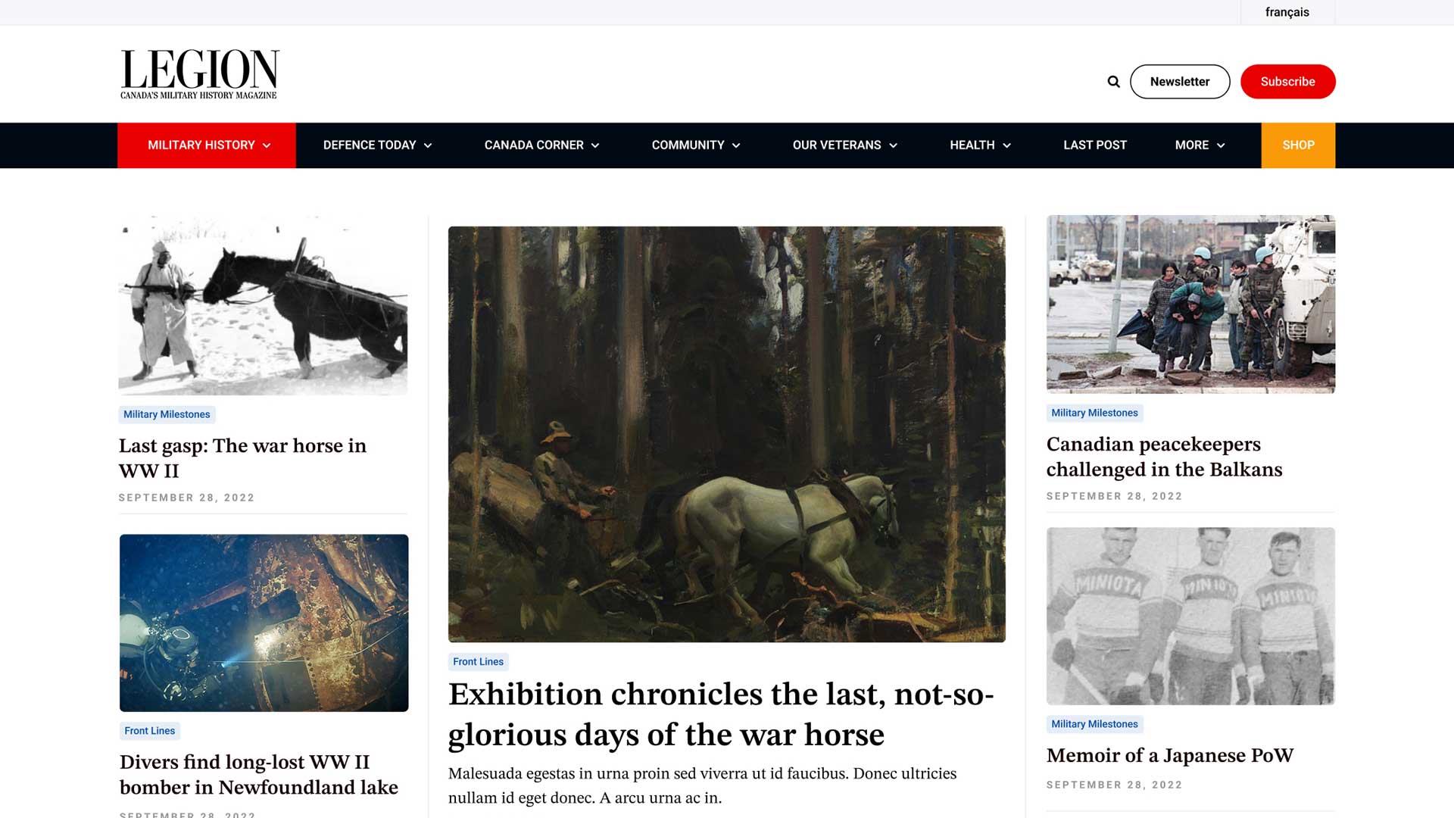
Task: Open search with the magnifying glass icon
Action: pos(1113,82)
